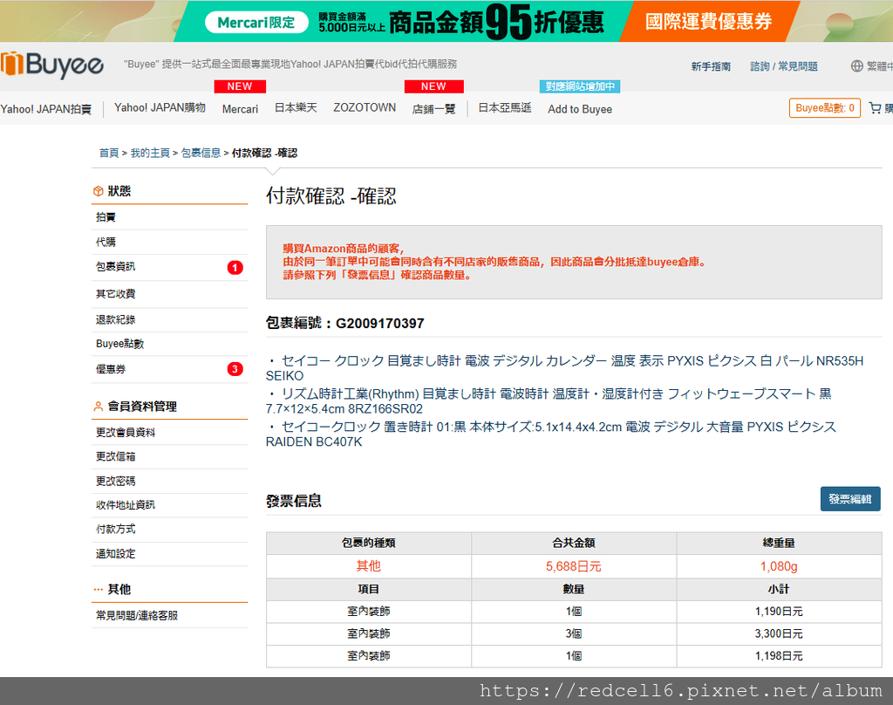The width and height of the screenshot is (893, 705).
Task: Click the 1,080g total weight value
Action: pyautogui.click(x=779, y=566)
